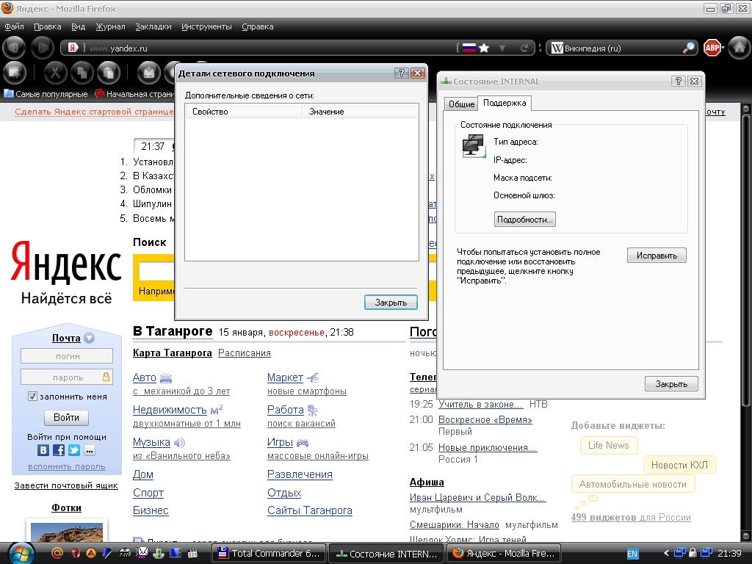Open the Windows Start orb
Image resolution: width=752 pixels, height=564 pixels.
click(x=21, y=554)
